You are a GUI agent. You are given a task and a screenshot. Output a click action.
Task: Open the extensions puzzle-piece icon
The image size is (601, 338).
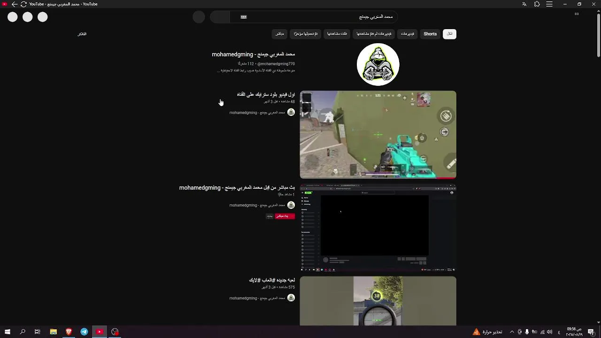tap(537, 4)
